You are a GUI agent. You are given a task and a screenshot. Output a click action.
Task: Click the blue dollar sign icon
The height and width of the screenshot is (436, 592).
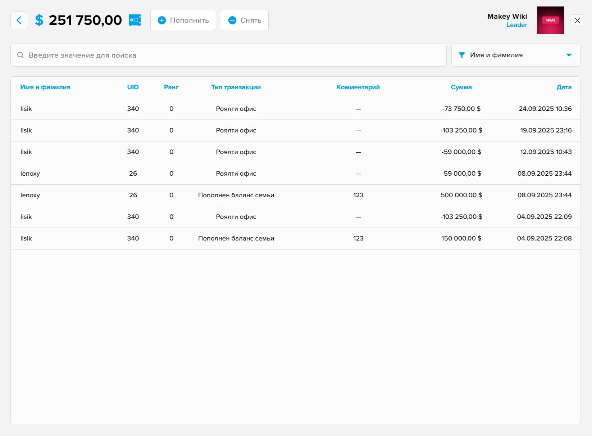click(39, 20)
